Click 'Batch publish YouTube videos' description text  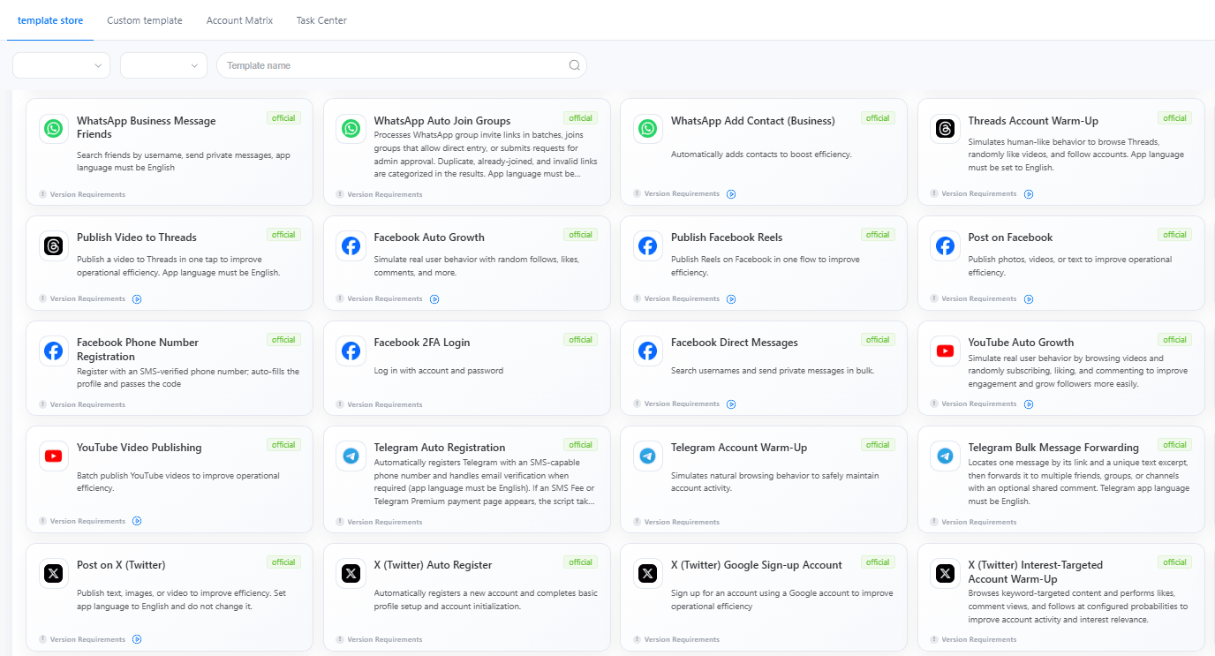click(178, 481)
